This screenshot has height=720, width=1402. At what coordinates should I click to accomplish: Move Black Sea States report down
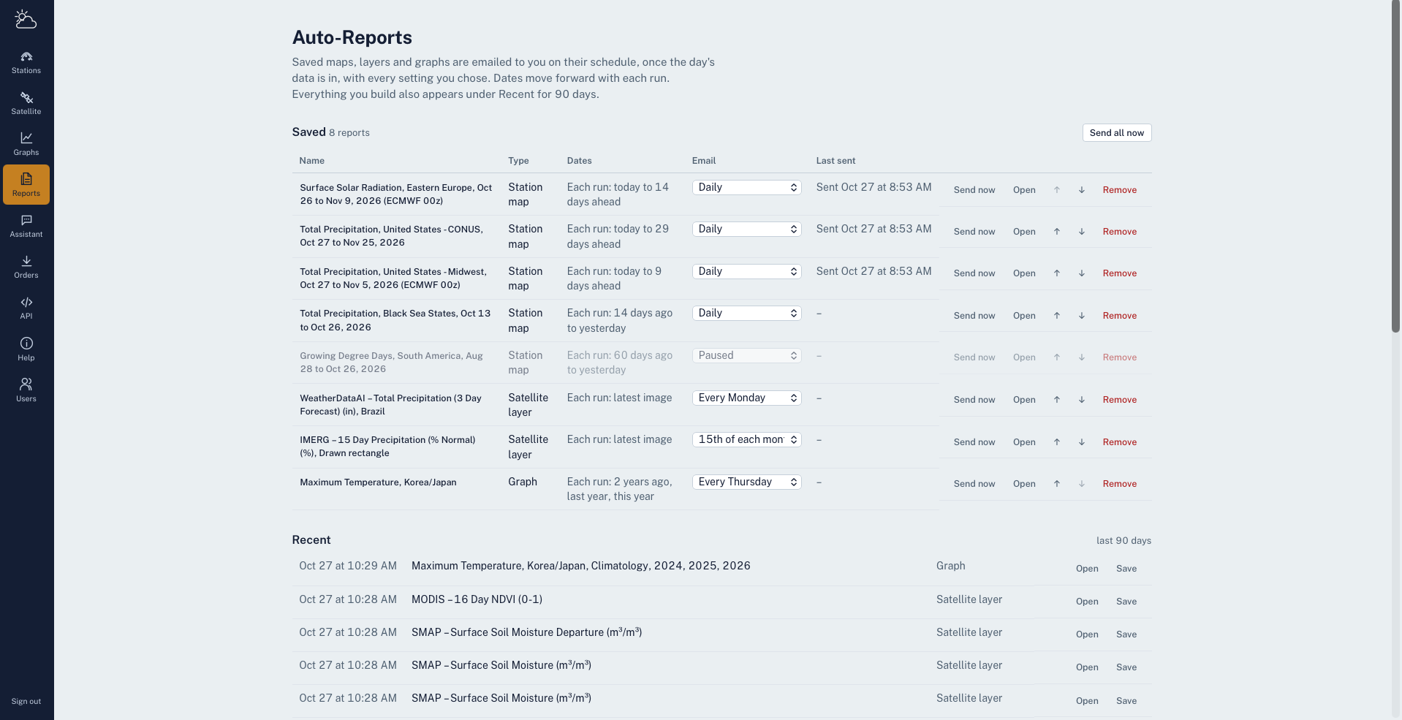coord(1082,316)
